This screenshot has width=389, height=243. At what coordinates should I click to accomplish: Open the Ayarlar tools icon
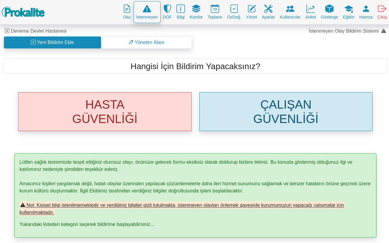(x=268, y=9)
